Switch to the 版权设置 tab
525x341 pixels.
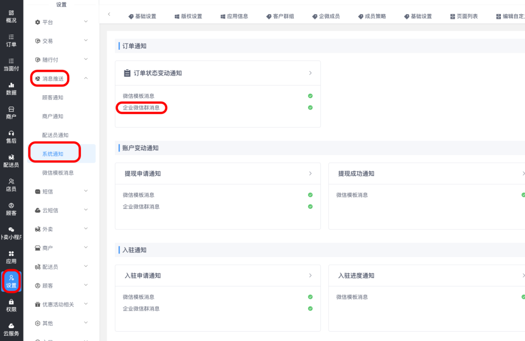tap(188, 16)
